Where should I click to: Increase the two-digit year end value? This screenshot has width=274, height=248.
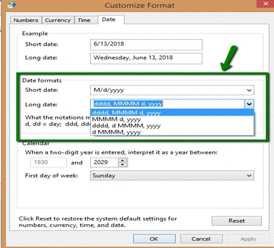[123, 160]
